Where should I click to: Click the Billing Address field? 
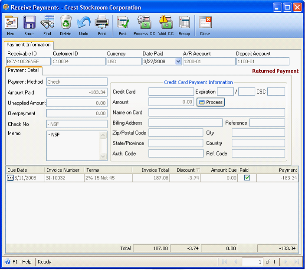pyautogui.click(x=186, y=123)
